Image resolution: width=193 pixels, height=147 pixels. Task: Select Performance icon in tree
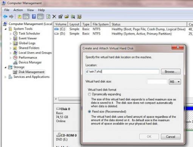[15, 57]
